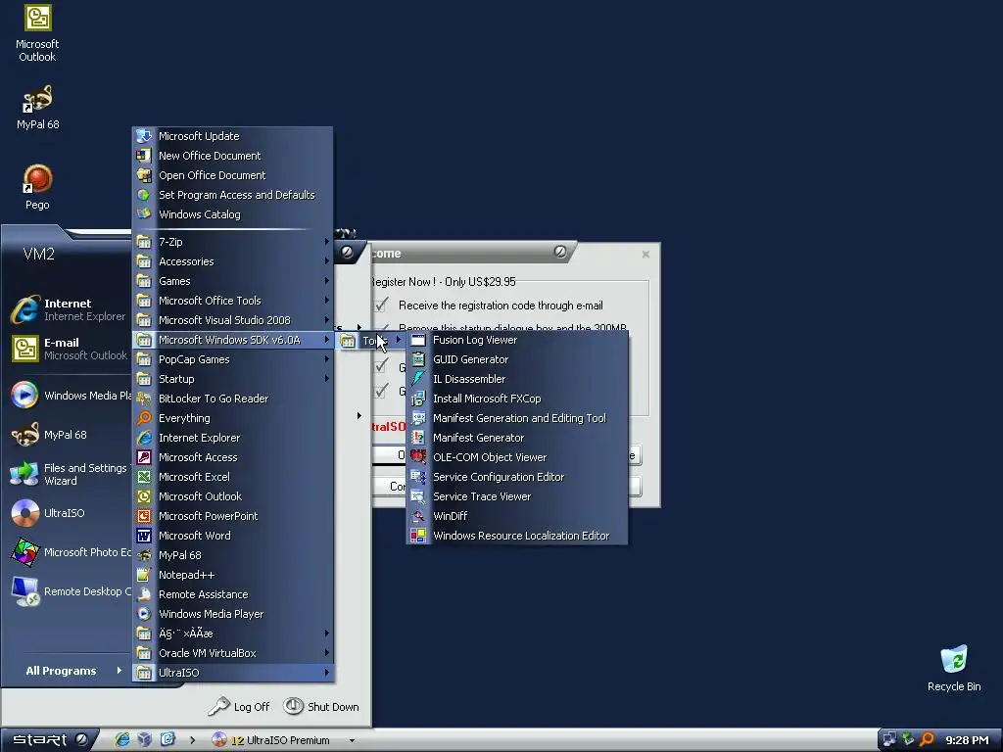The width and height of the screenshot is (1003, 752).
Task: Open Remote Assistance from programs list
Action: pyautogui.click(x=233, y=594)
